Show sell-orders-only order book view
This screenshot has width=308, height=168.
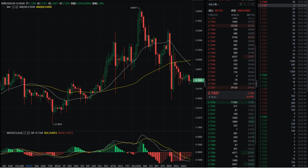[249, 4]
